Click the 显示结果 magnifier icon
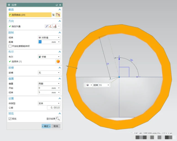Viewport: 177px width, 141px height. click(58, 119)
